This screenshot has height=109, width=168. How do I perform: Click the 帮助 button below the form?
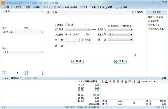[78, 61]
